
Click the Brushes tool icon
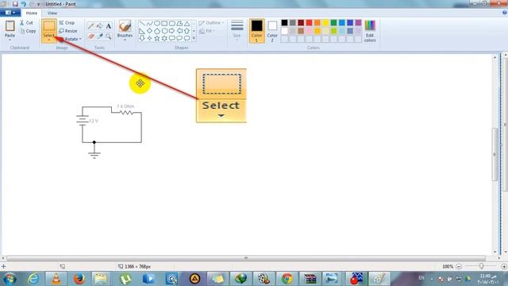pos(125,26)
